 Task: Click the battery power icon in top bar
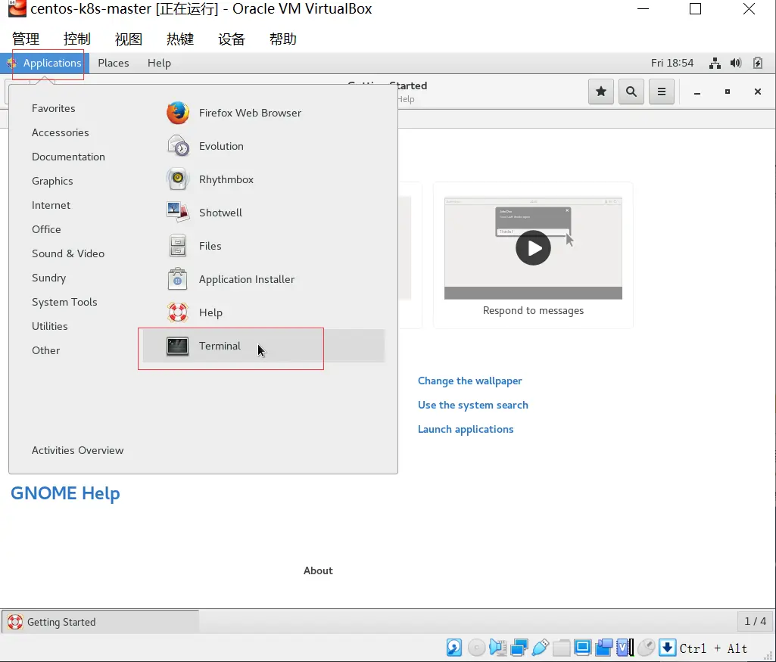point(758,64)
